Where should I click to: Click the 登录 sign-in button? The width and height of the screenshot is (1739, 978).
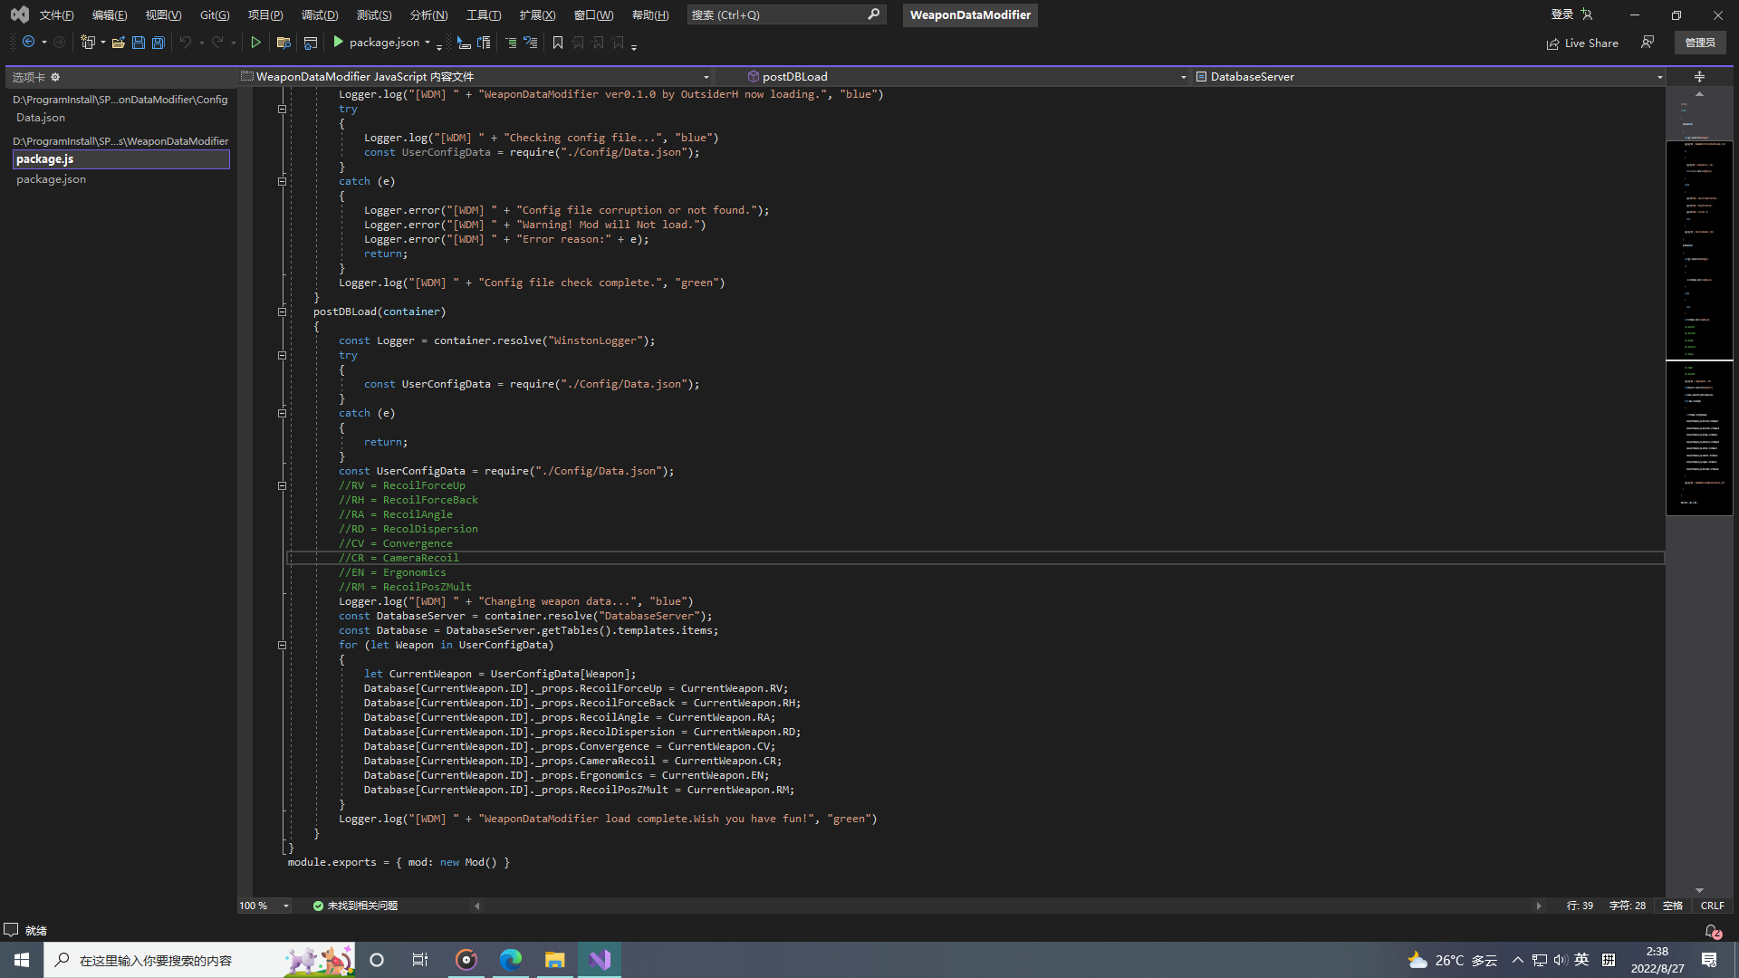(1562, 14)
